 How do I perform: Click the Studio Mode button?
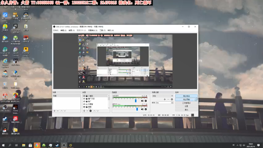tap(186, 103)
